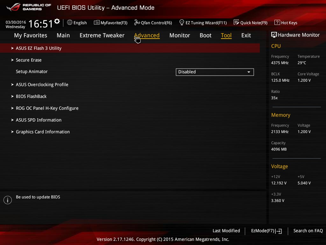Click CPU Ratio value 35x
The image size is (326, 245).
point(274,98)
